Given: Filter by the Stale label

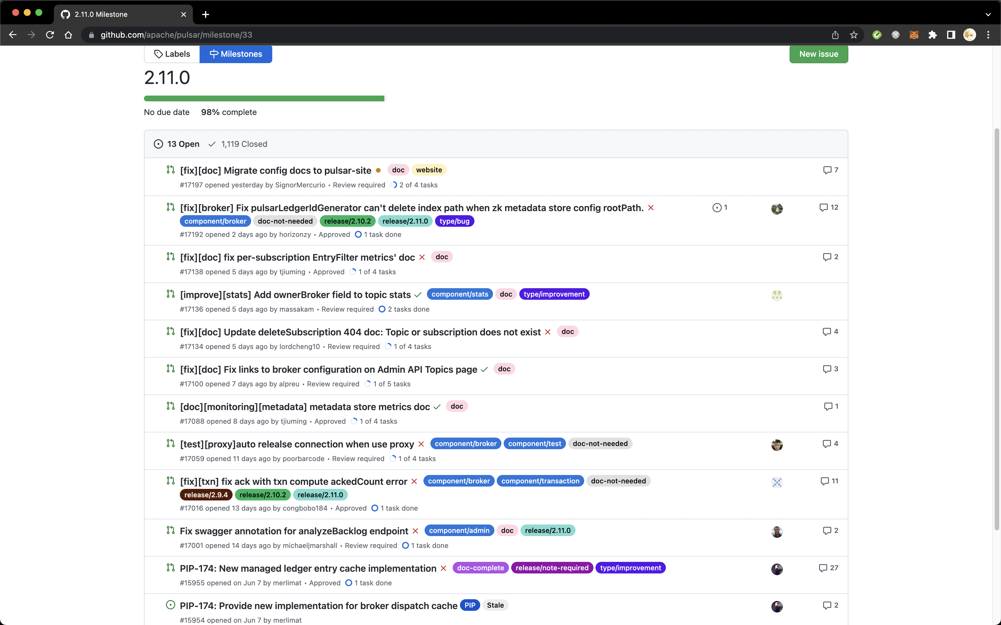Looking at the screenshot, I should point(495,605).
